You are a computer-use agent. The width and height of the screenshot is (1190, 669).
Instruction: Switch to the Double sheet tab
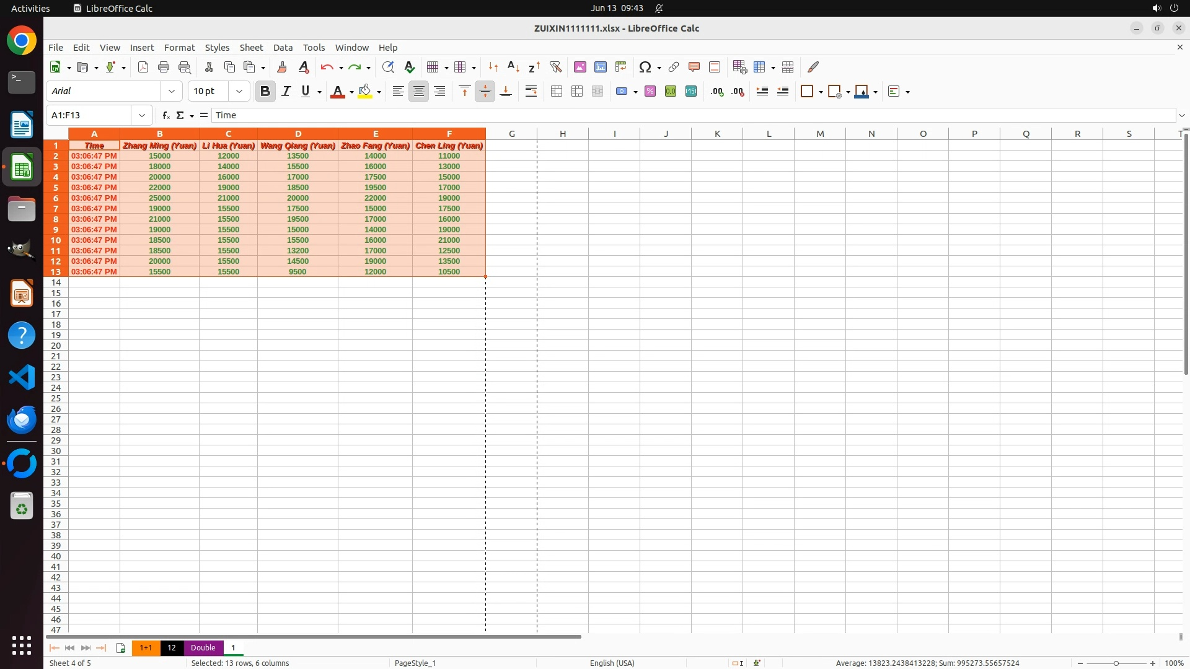click(203, 647)
